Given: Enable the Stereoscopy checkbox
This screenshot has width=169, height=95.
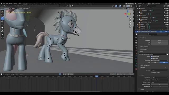Looking at the screenshot, I should click(x=140, y=49).
